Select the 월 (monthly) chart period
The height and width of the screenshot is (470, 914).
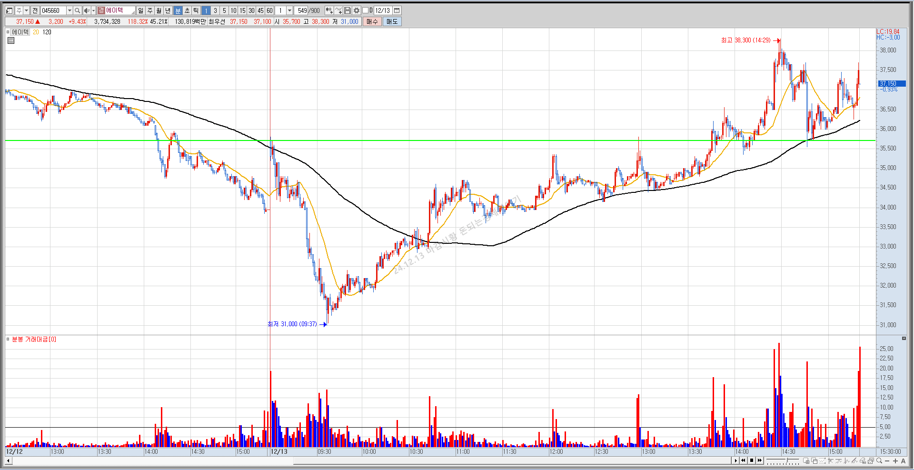coord(159,10)
